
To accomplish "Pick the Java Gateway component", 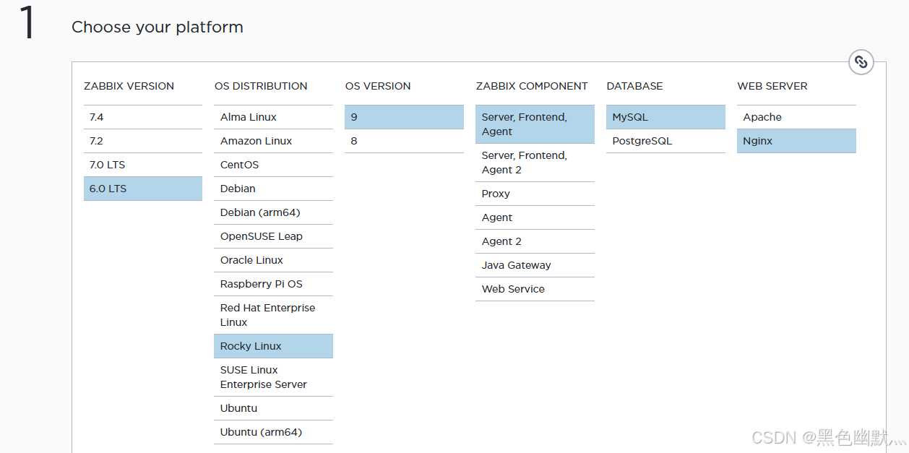I will tap(535, 265).
